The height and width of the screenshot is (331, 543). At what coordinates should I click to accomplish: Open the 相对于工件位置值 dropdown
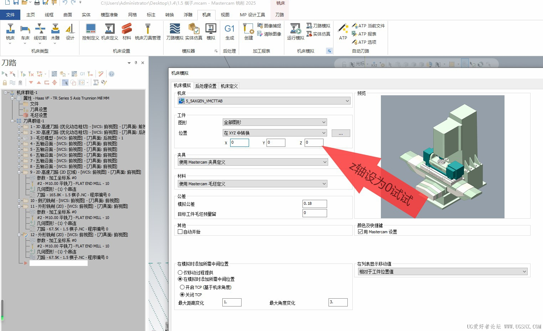443,272
